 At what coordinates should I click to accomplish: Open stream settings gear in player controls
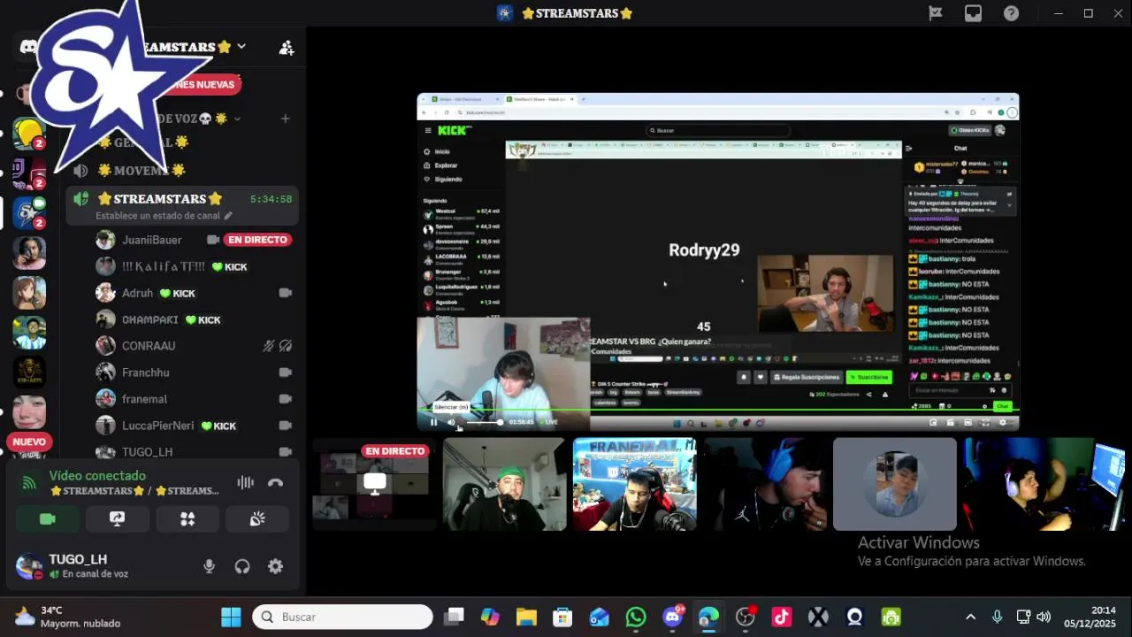pyautogui.click(x=1002, y=422)
